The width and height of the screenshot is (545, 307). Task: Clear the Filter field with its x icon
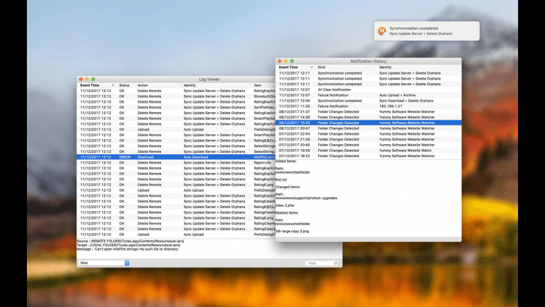click(x=335, y=263)
